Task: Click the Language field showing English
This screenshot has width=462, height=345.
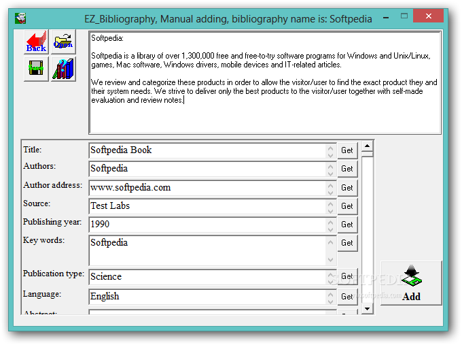Action: coord(207,297)
